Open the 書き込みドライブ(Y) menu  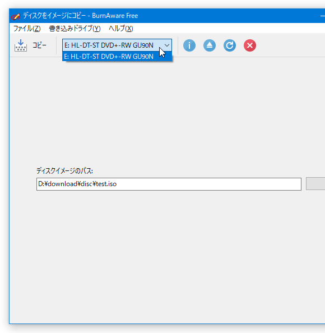(75, 29)
